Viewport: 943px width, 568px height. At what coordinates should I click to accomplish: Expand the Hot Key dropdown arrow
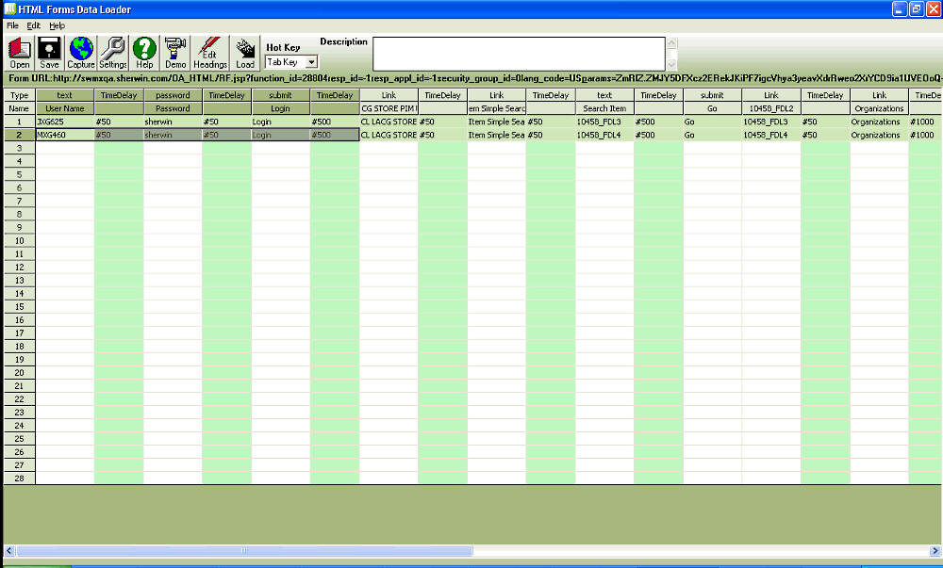click(x=311, y=62)
